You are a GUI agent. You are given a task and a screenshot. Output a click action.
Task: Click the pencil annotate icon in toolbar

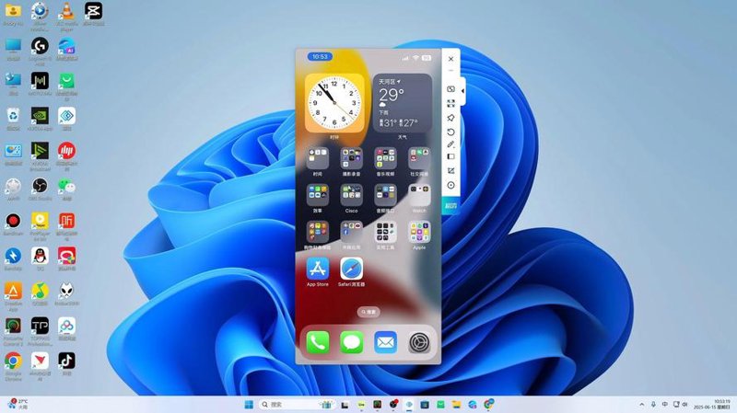point(450,144)
